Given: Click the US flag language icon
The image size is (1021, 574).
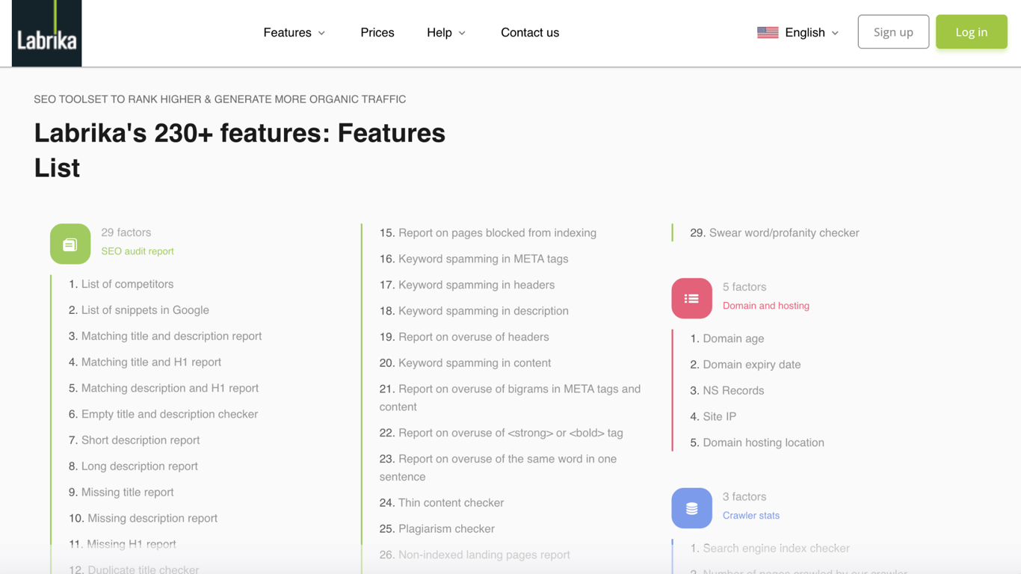Looking at the screenshot, I should coord(768,32).
